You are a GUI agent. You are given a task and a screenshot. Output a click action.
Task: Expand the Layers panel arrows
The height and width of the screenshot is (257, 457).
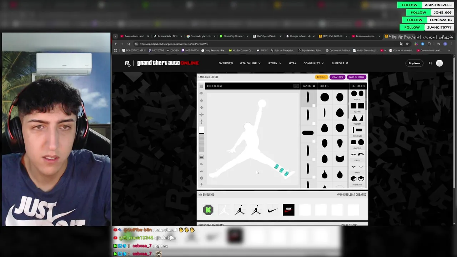pos(314,86)
